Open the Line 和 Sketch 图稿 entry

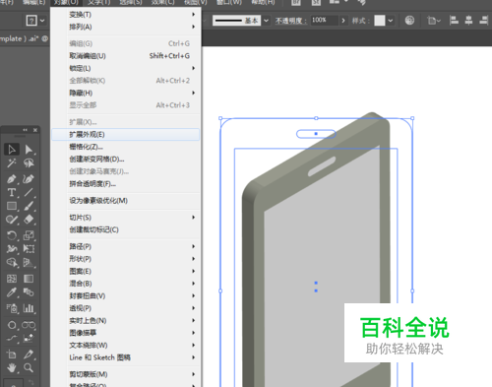[x=126, y=357]
